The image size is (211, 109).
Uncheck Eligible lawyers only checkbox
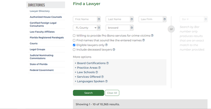click(x=74, y=45)
